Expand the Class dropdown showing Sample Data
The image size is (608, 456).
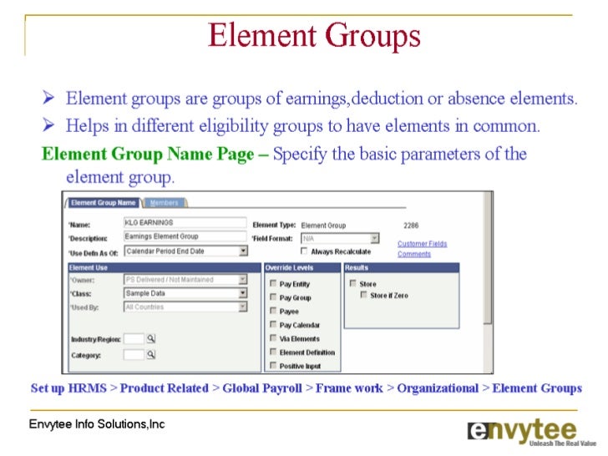(243, 293)
